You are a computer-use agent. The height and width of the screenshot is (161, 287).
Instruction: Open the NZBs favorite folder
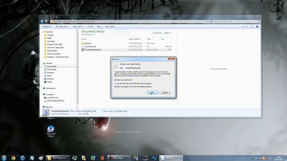click(49, 38)
